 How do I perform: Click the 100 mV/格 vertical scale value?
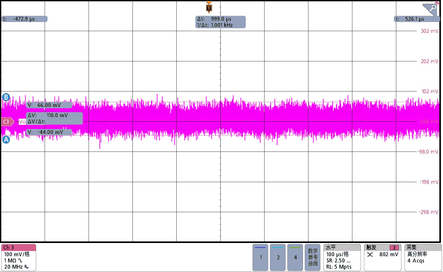[x=17, y=254]
